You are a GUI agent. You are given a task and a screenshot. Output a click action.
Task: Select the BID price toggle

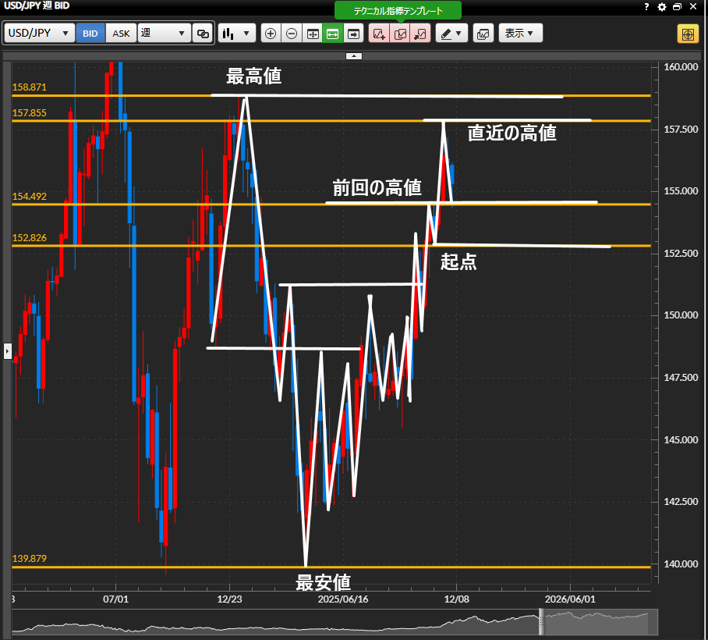pyautogui.click(x=90, y=34)
